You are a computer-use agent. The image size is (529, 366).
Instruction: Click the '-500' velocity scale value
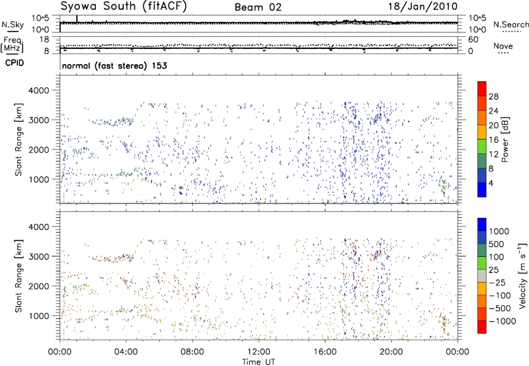coord(499,308)
